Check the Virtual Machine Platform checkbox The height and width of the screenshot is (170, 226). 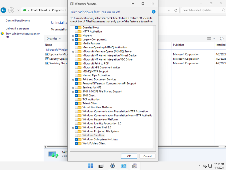click(x=76, y=107)
